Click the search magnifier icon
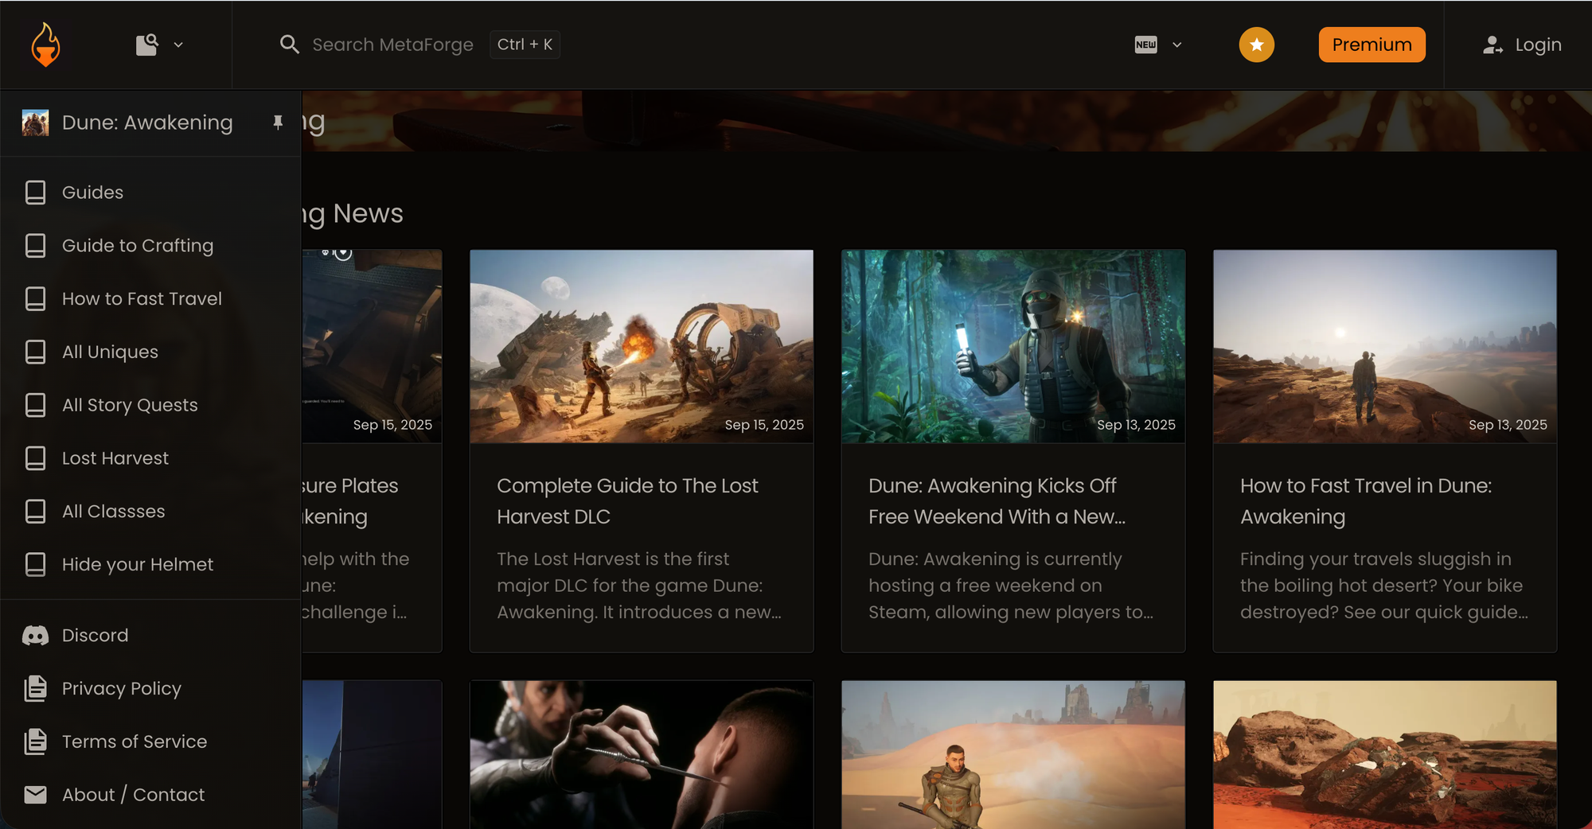1592x829 pixels. (290, 45)
